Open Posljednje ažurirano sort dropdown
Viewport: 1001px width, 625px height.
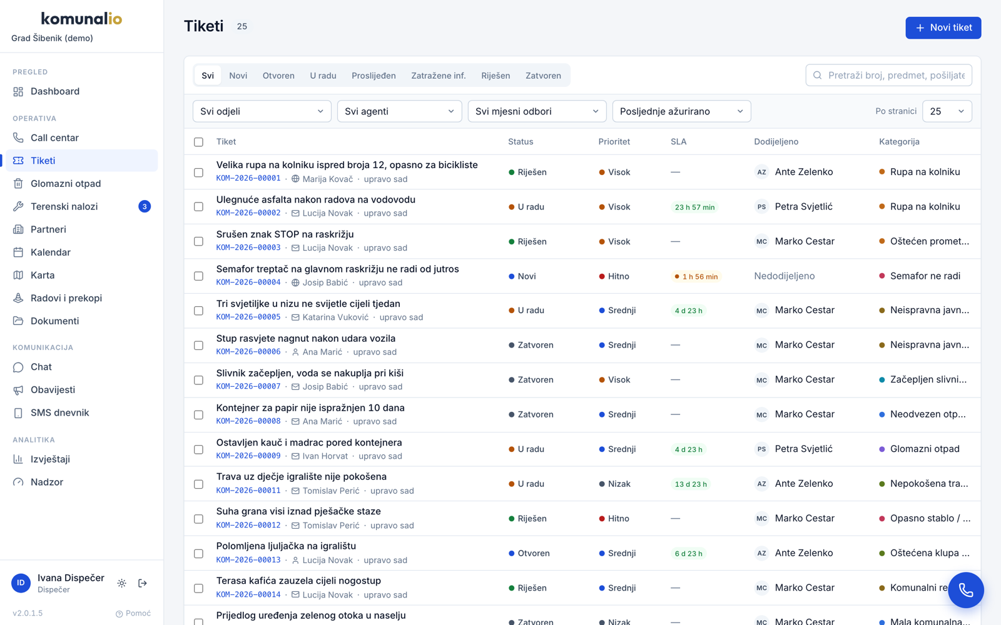point(681,111)
